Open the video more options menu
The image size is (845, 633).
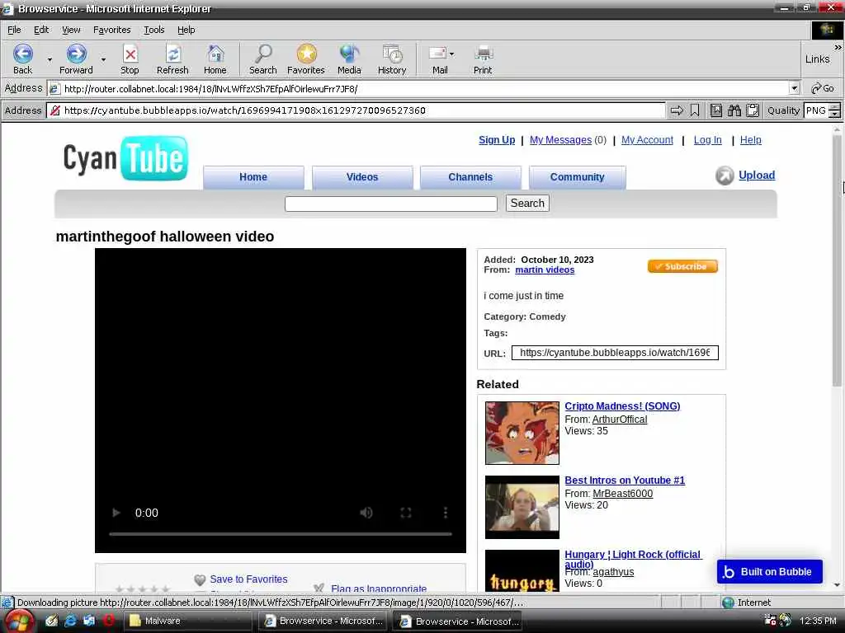coord(445,513)
